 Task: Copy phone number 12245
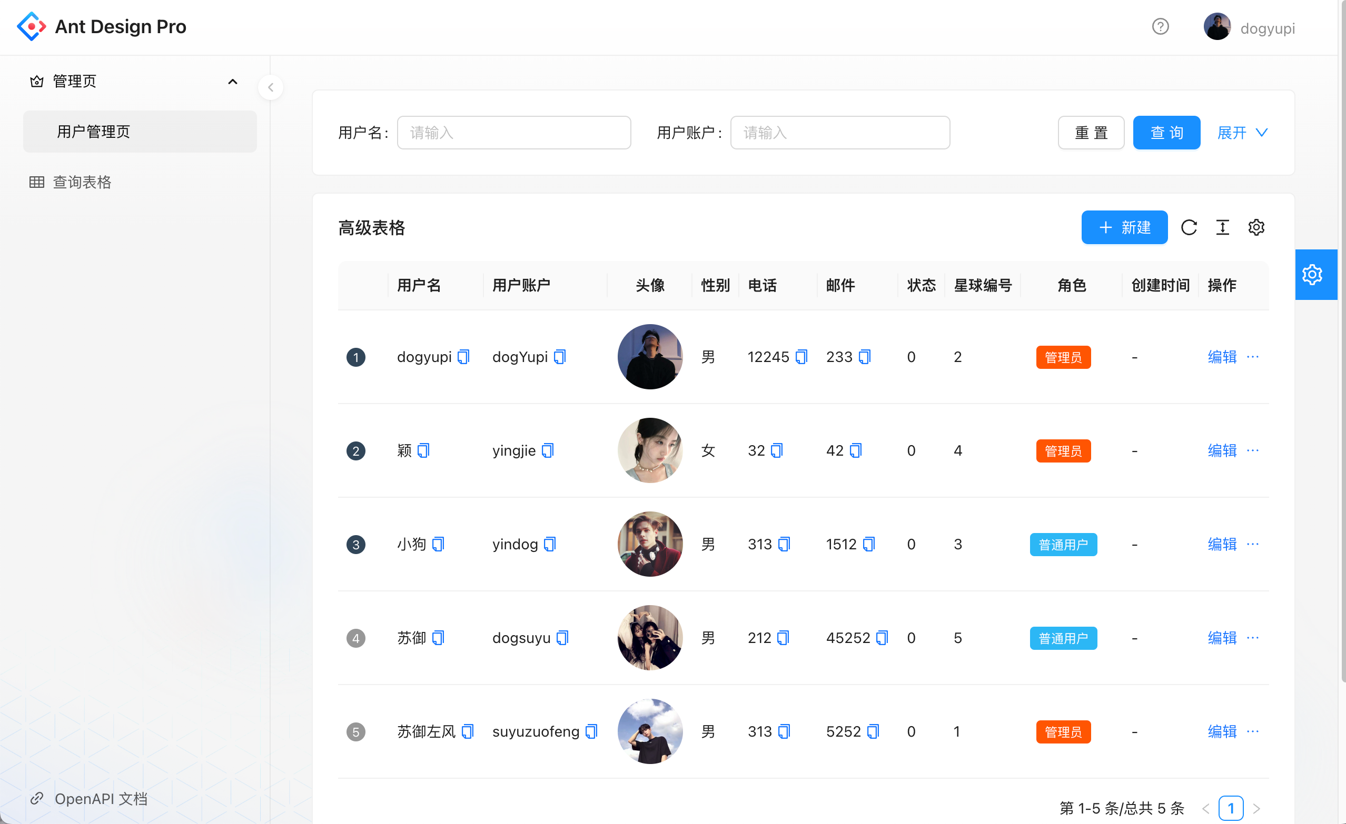(x=801, y=357)
